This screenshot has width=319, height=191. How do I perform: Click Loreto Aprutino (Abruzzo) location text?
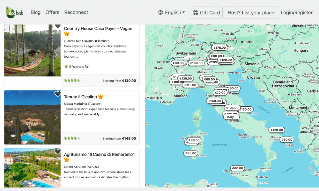(82, 167)
